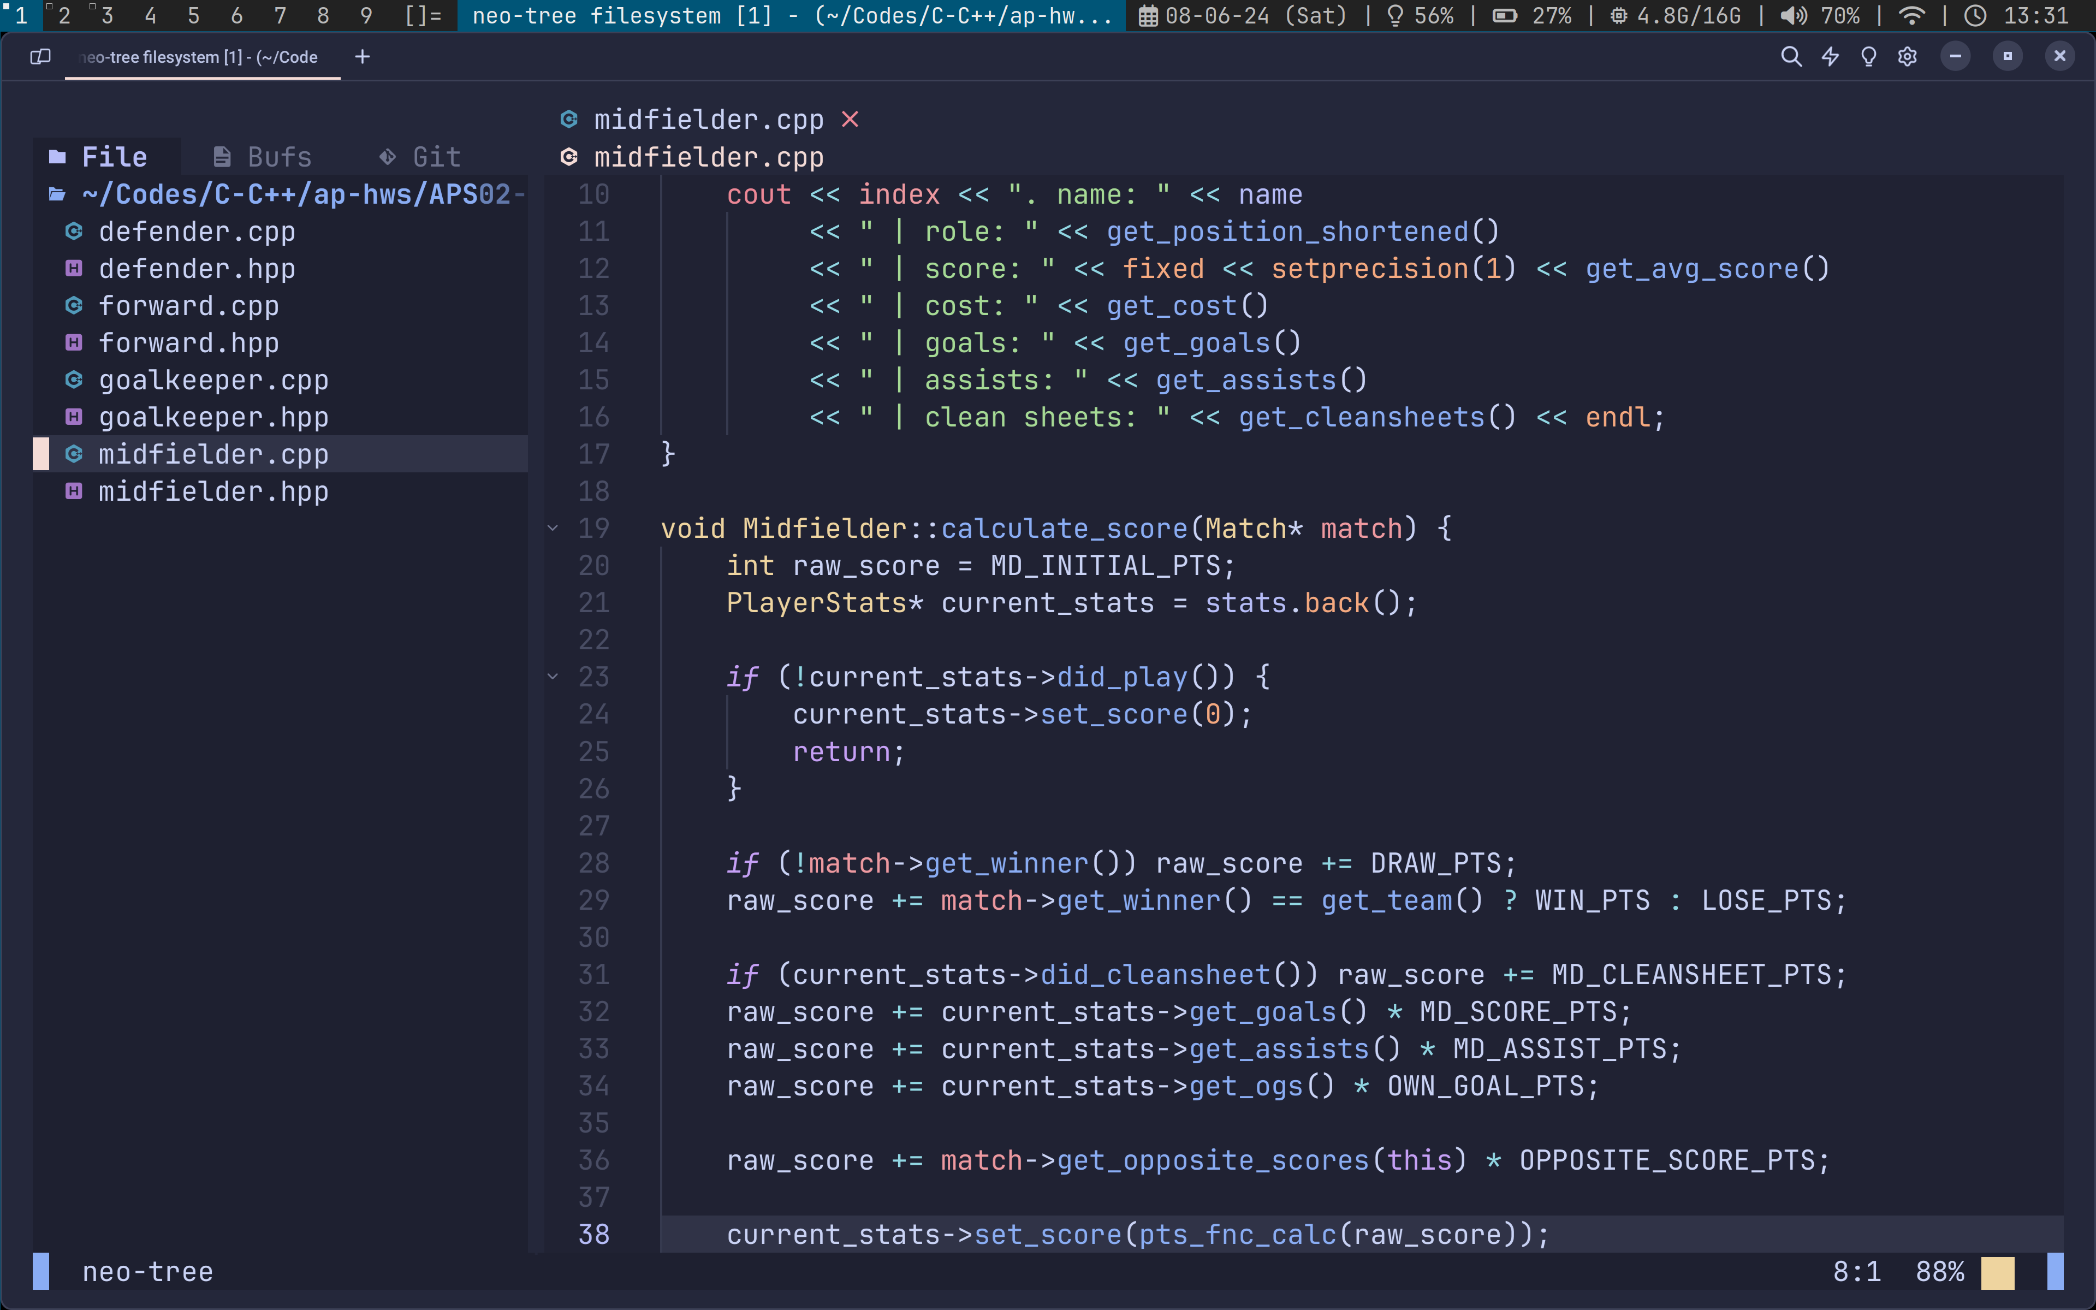Open defender.hpp in the file tree
Image resolution: width=2096 pixels, height=1310 pixels.
click(197, 269)
